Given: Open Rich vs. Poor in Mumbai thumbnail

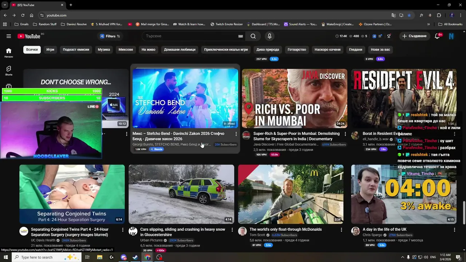Looking at the screenshot, I should [x=295, y=98].
